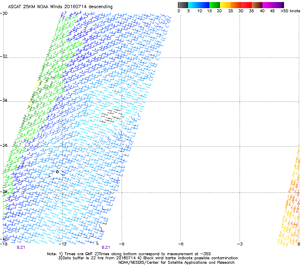Click the '>50 knots' legend label
The image size is (302, 265).
290,11
